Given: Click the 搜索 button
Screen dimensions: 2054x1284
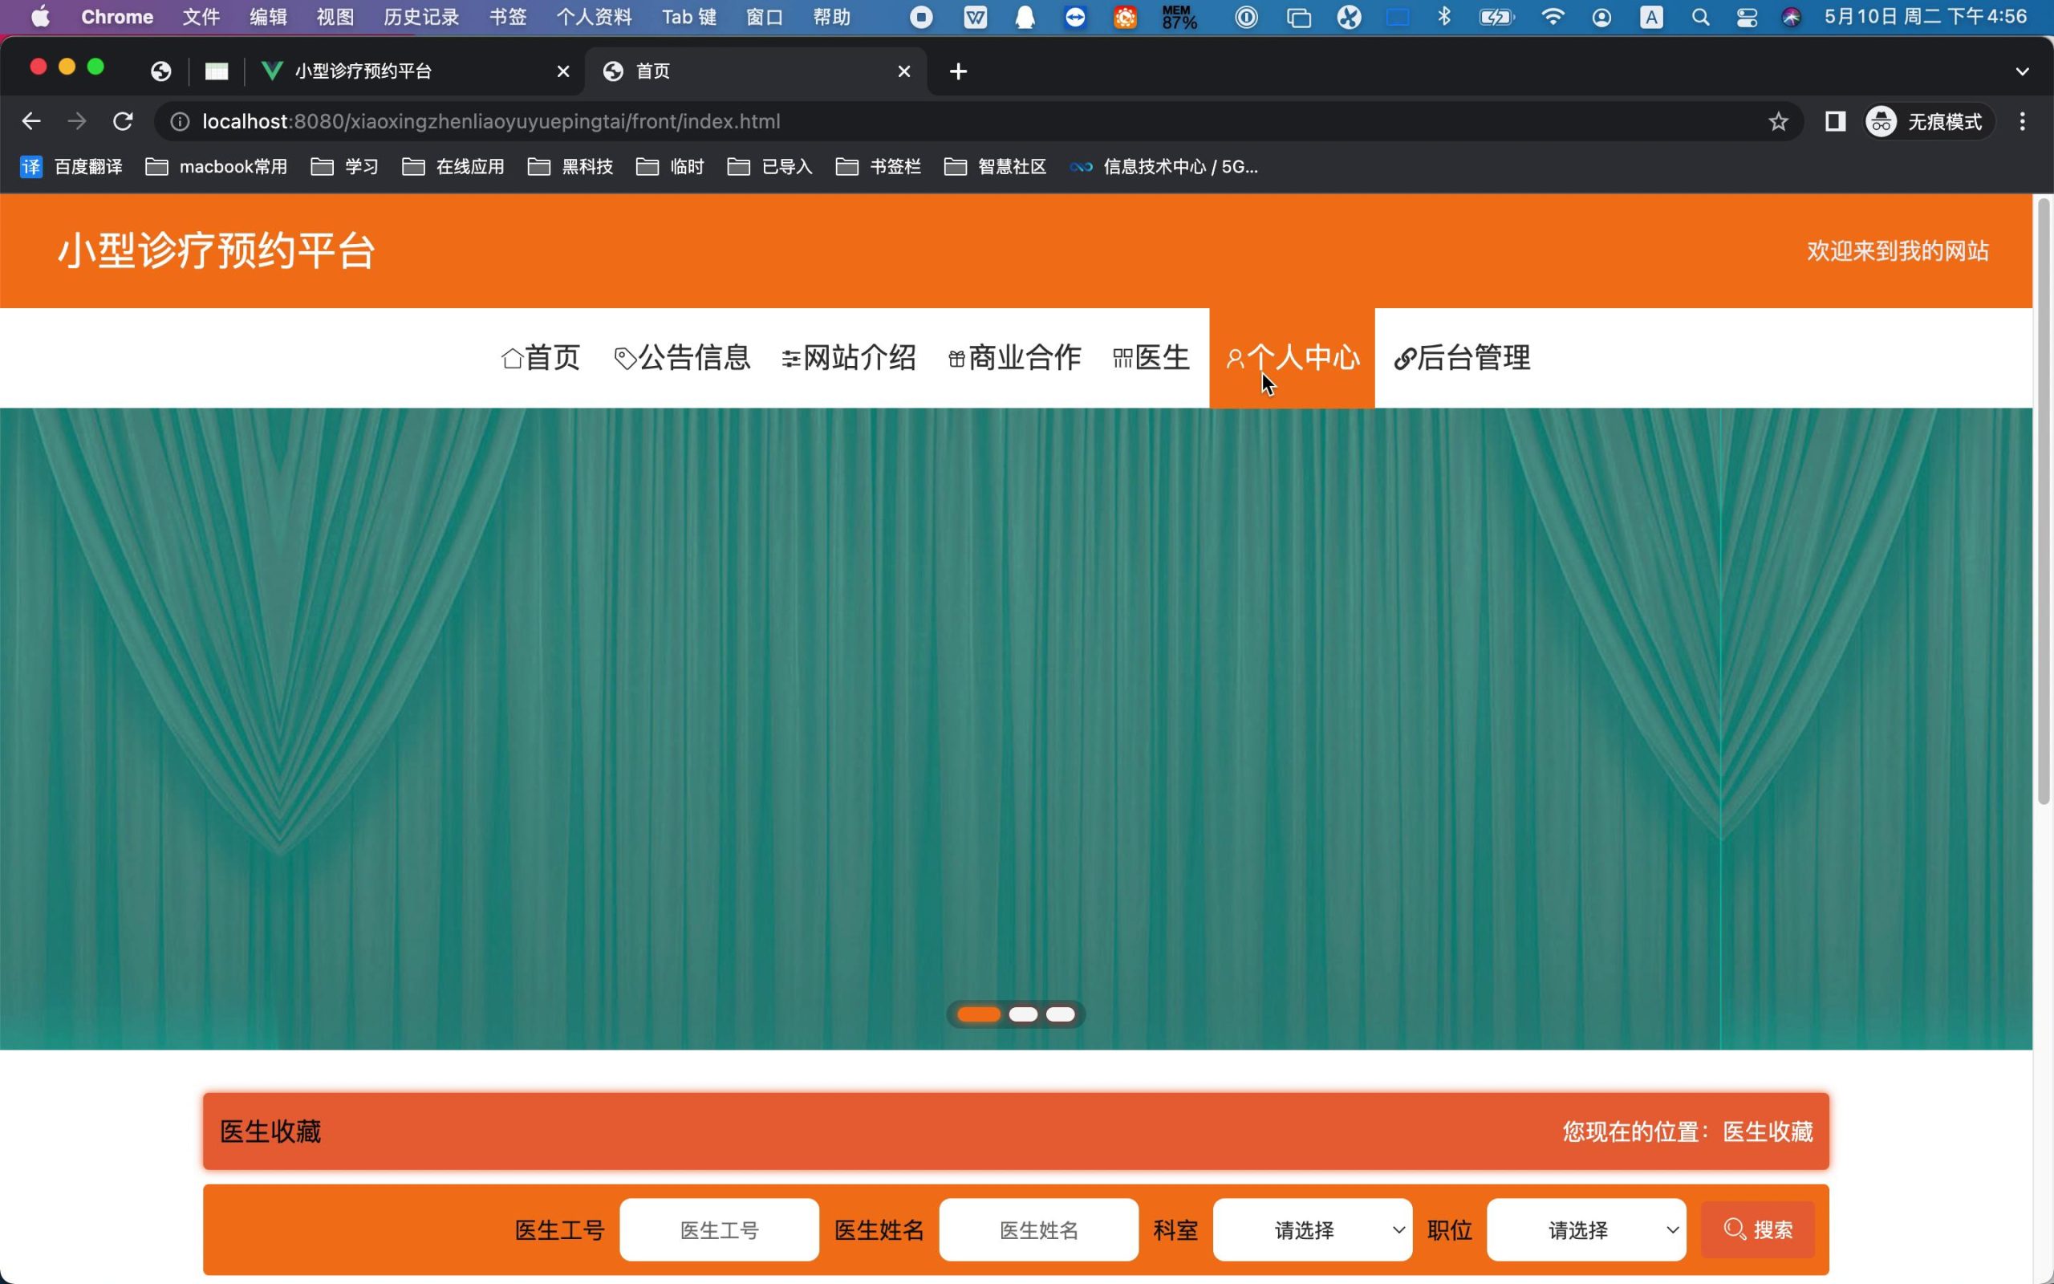Looking at the screenshot, I should click(1758, 1229).
